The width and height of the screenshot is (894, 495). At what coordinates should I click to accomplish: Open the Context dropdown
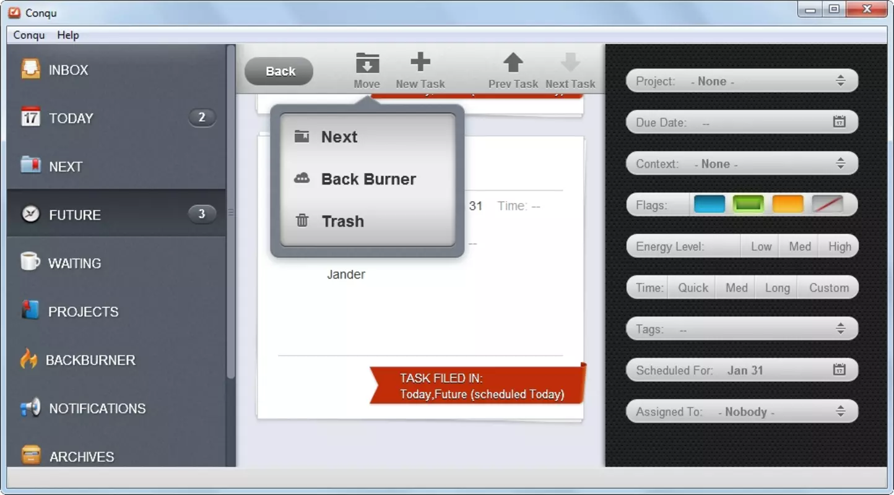(x=742, y=164)
